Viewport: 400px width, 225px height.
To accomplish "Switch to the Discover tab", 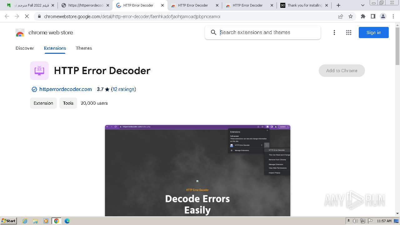I will click(25, 48).
